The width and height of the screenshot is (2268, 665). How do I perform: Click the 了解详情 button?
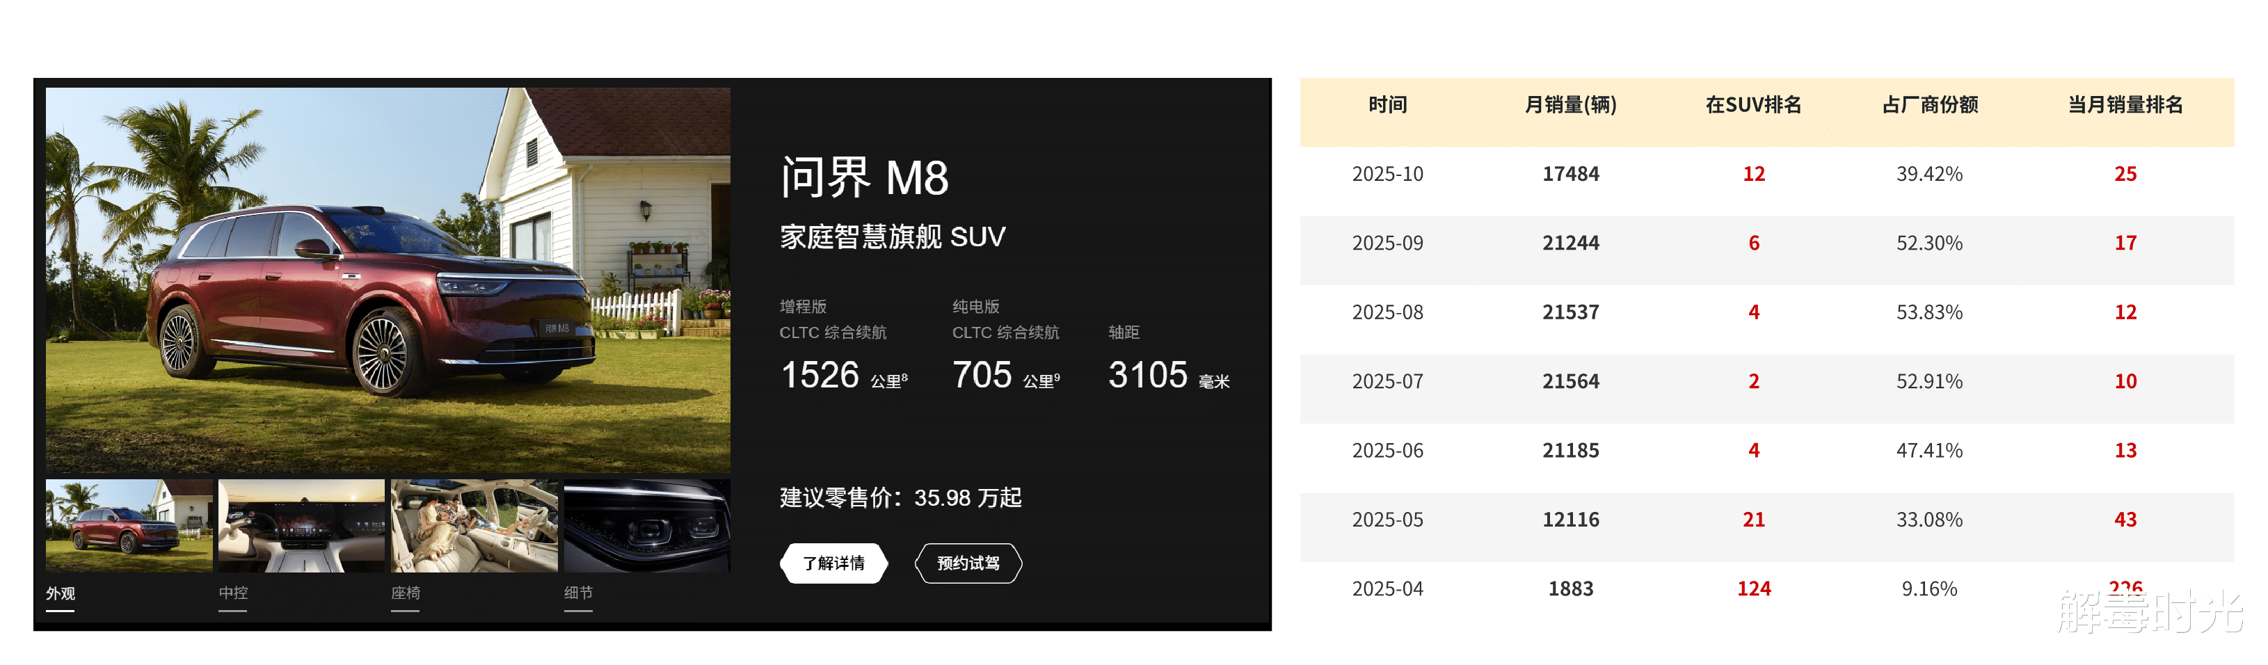pyautogui.click(x=833, y=563)
